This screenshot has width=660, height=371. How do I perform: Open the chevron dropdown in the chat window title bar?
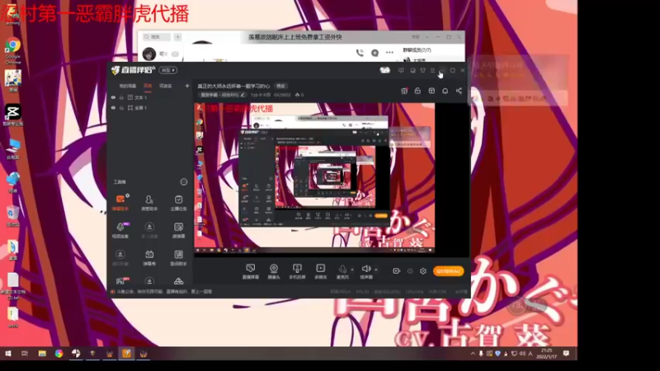tap(427, 37)
